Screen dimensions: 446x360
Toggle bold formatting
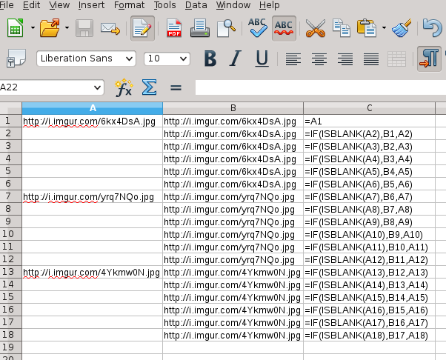point(210,59)
